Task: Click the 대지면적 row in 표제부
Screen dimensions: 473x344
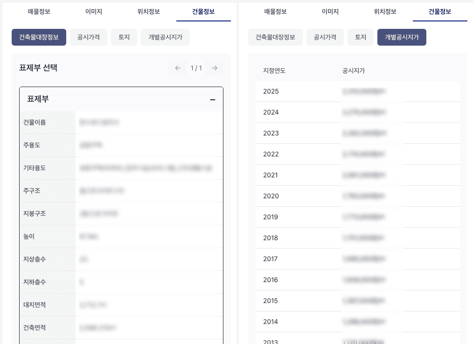Action: click(121, 305)
